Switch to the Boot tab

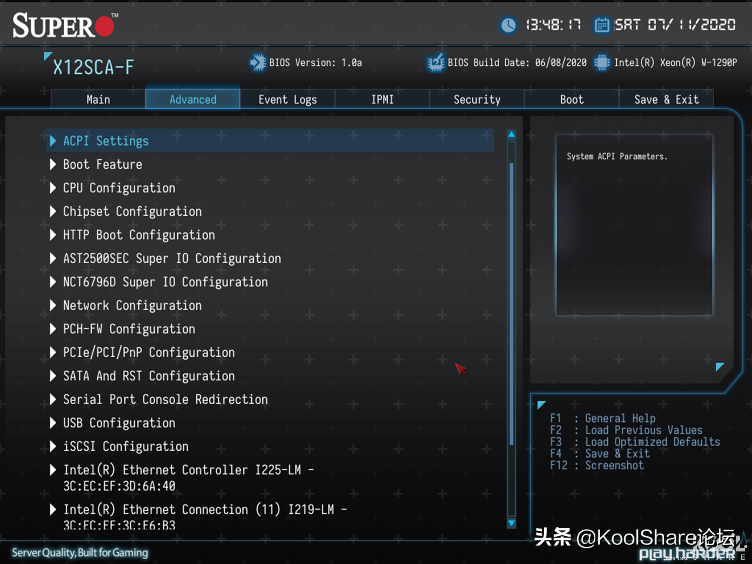[572, 99]
